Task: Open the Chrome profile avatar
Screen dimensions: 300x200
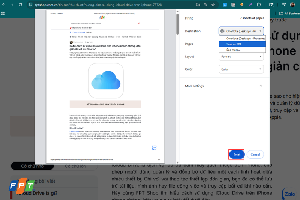Action: [292, 5]
